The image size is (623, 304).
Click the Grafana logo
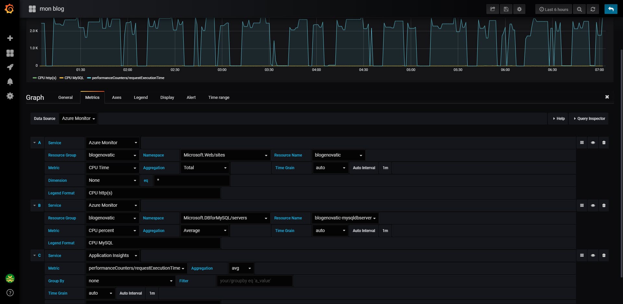[x=9, y=9]
